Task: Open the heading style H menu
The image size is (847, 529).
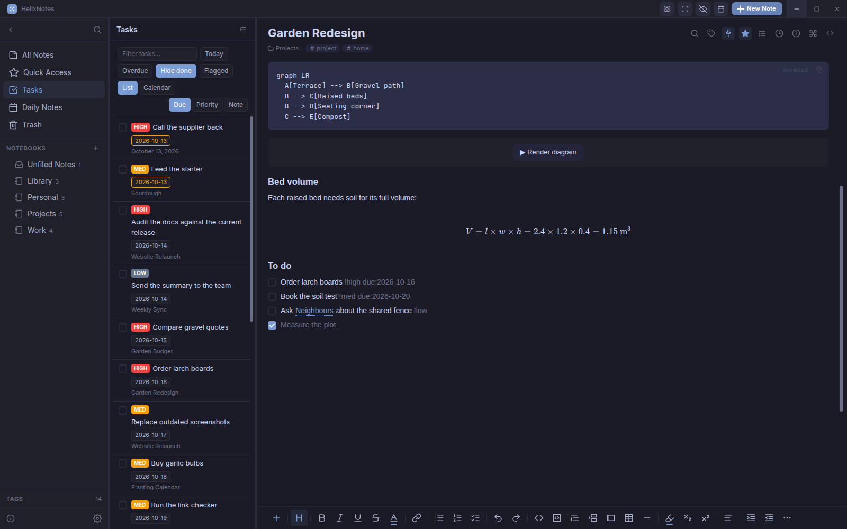Action: point(299,518)
